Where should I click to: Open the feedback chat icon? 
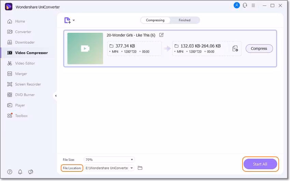pos(31,172)
